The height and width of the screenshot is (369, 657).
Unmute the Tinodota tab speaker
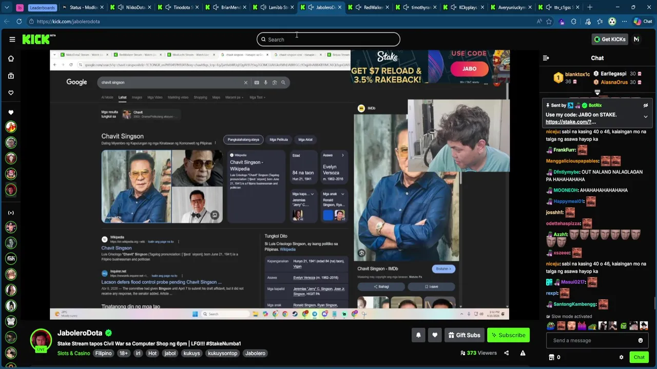click(168, 7)
